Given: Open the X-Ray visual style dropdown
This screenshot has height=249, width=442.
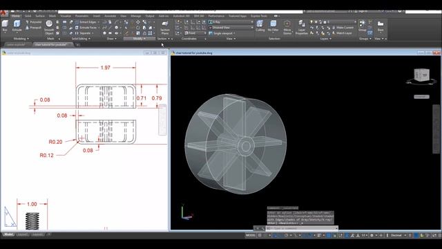Looking at the screenshot, I should tap(231, 22).
